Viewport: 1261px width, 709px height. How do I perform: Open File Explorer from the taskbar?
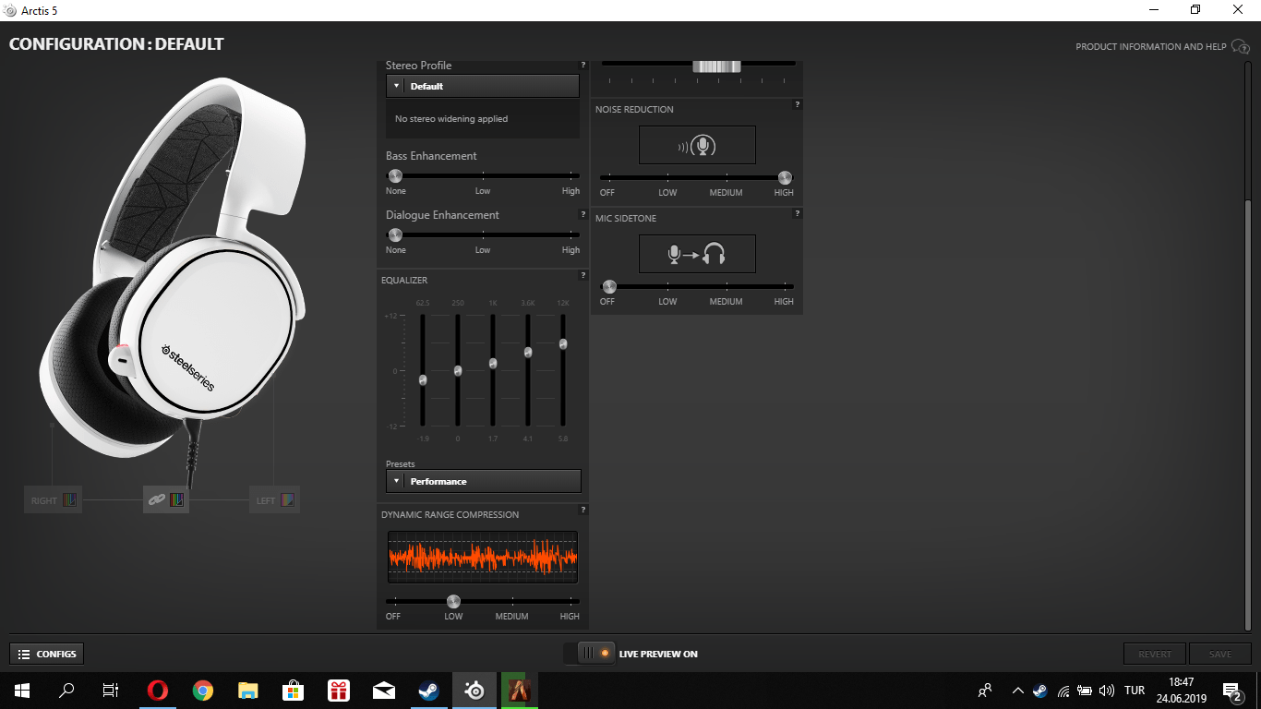tap(248, 690)
